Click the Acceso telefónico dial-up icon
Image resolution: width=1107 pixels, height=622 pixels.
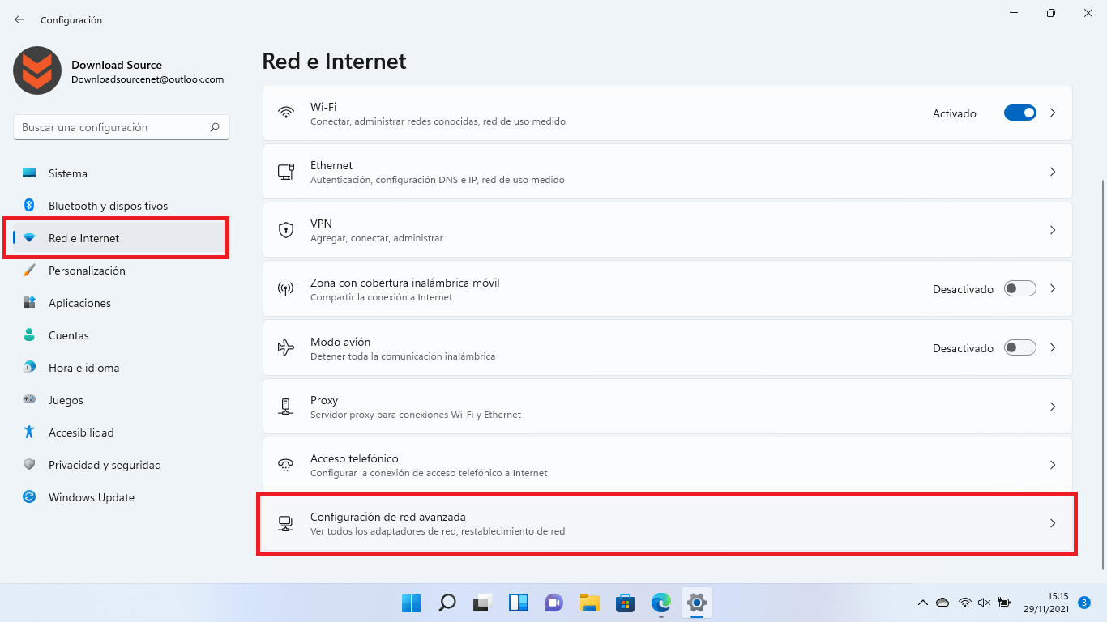click(x=285, y=465)
